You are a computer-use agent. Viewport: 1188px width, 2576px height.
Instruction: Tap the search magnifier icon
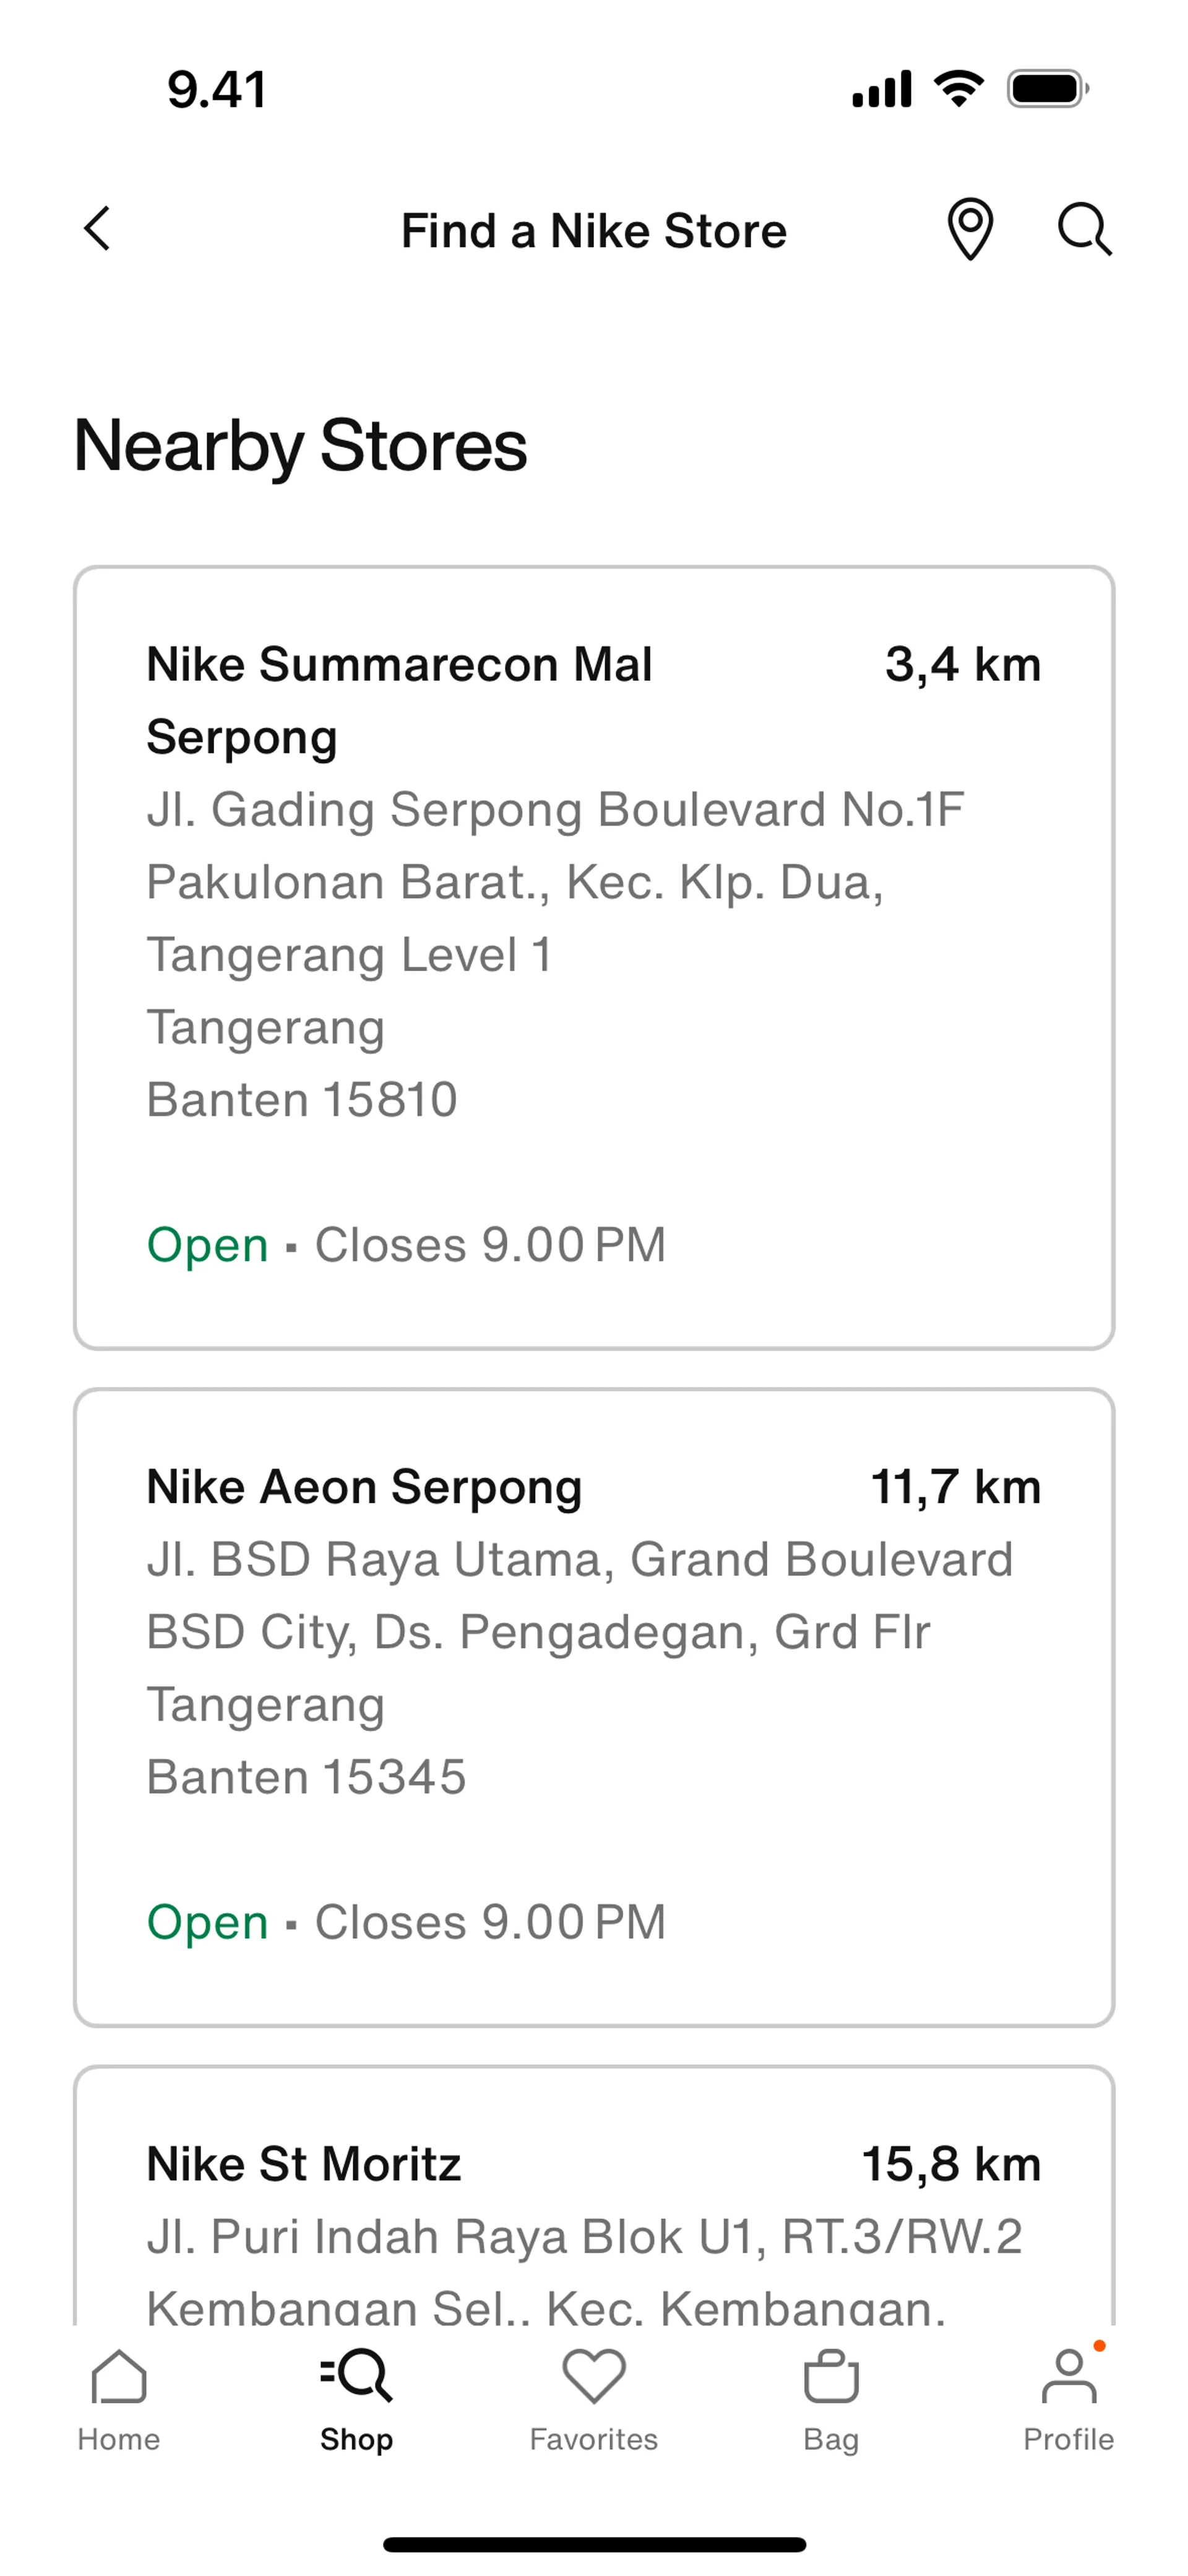coord(1084,229)
